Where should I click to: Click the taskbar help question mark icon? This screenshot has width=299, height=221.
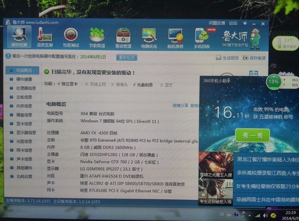point(236,215)
